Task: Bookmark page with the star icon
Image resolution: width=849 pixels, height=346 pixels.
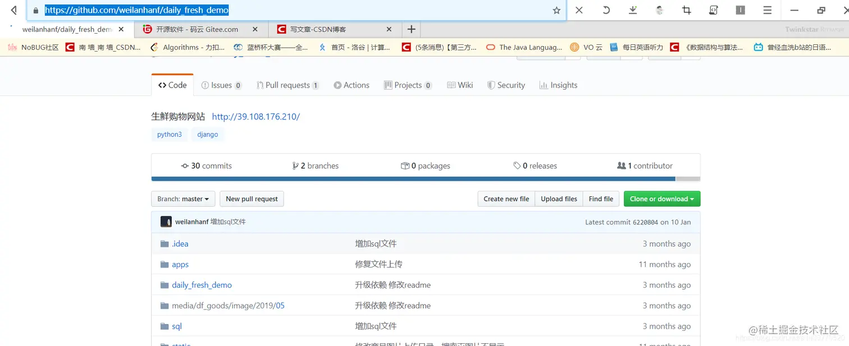Action: coord(556,10)
